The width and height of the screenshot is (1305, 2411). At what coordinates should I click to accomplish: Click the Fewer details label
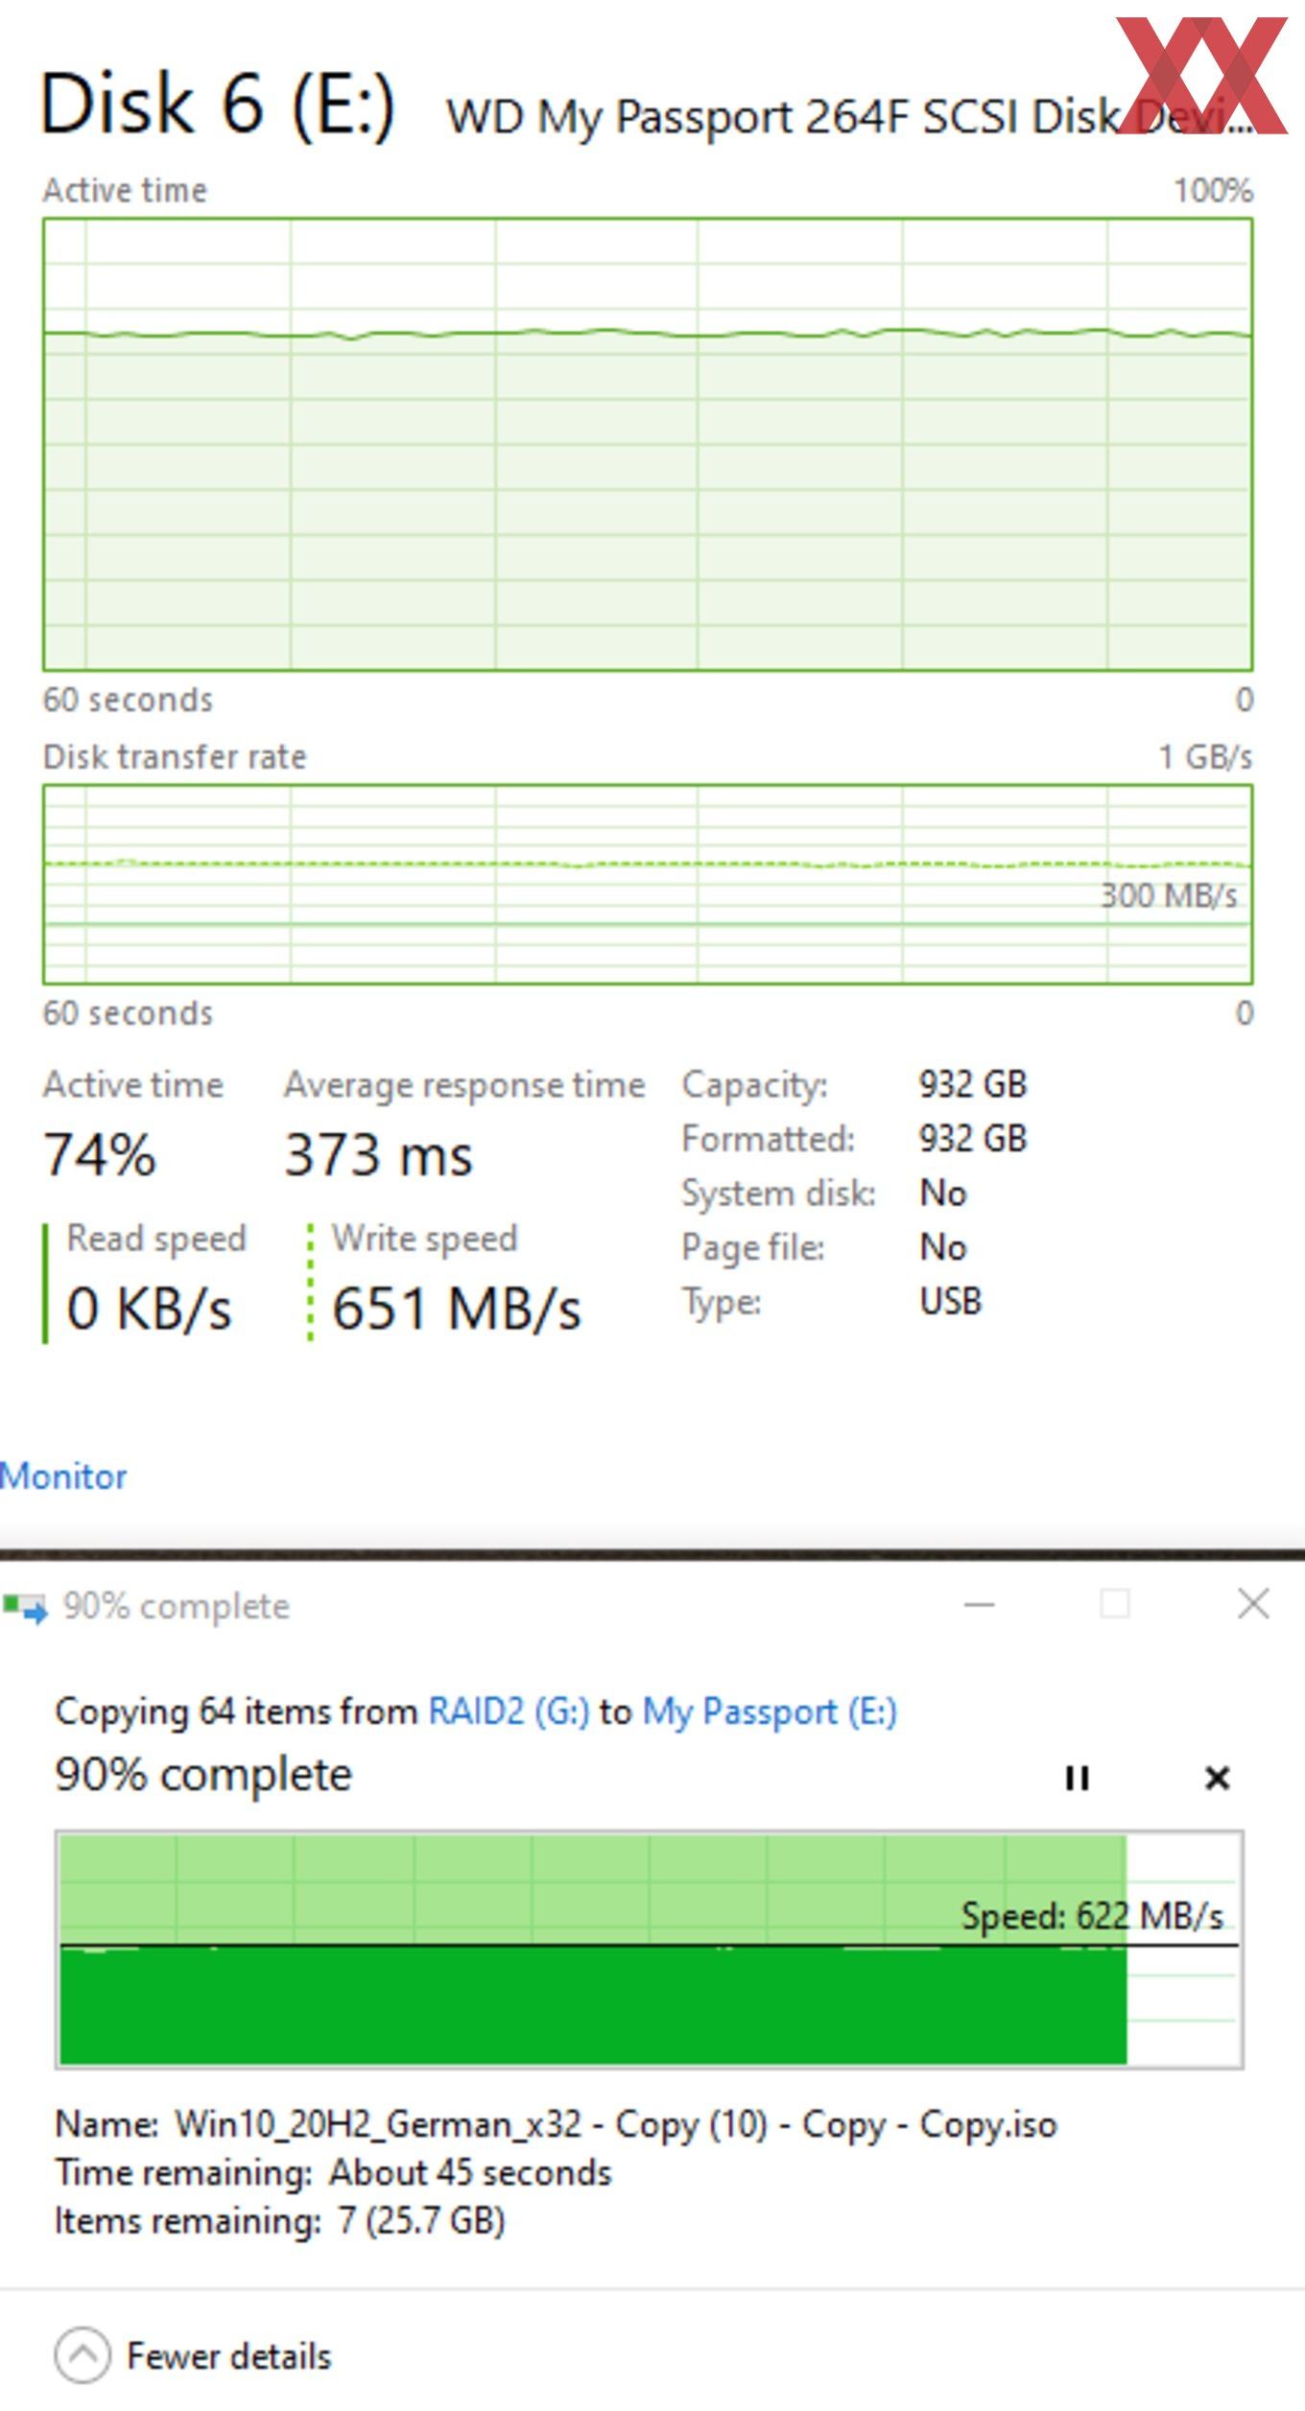(x=228, y=2356)
